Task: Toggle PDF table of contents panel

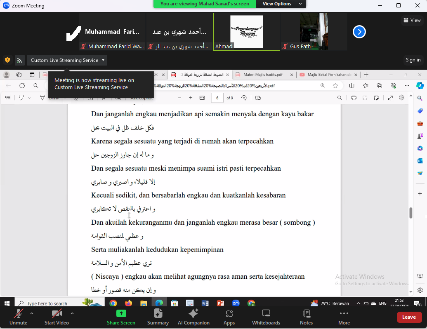Action: (8, 98)
